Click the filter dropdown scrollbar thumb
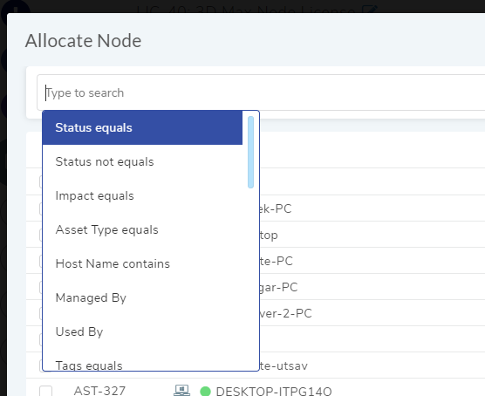The image size is (485, 396). tap(251, 152)
